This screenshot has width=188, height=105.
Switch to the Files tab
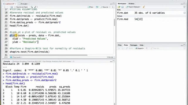tap(120, 45)
